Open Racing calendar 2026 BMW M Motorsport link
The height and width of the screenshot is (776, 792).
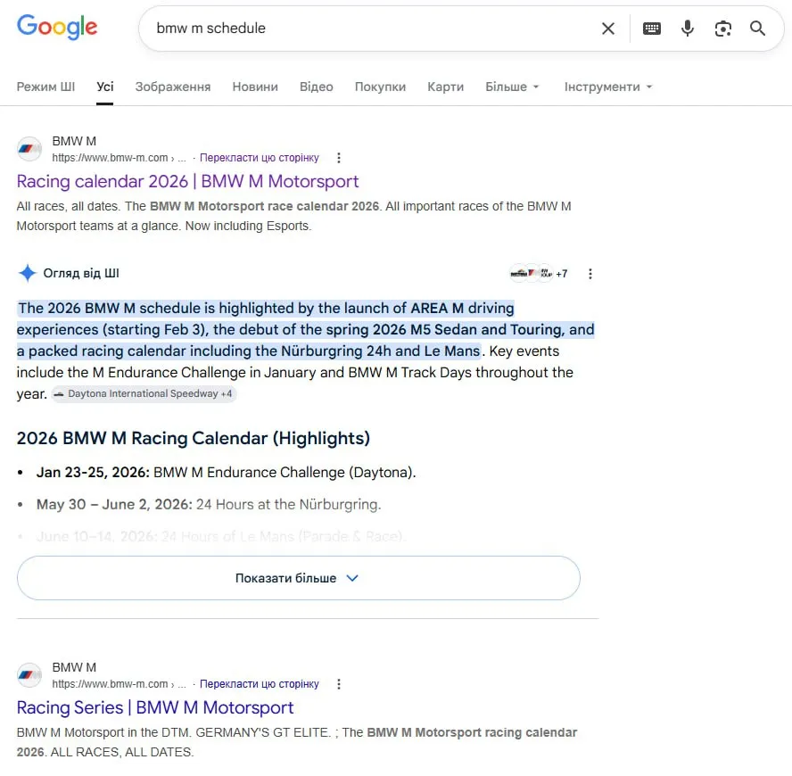187,181
